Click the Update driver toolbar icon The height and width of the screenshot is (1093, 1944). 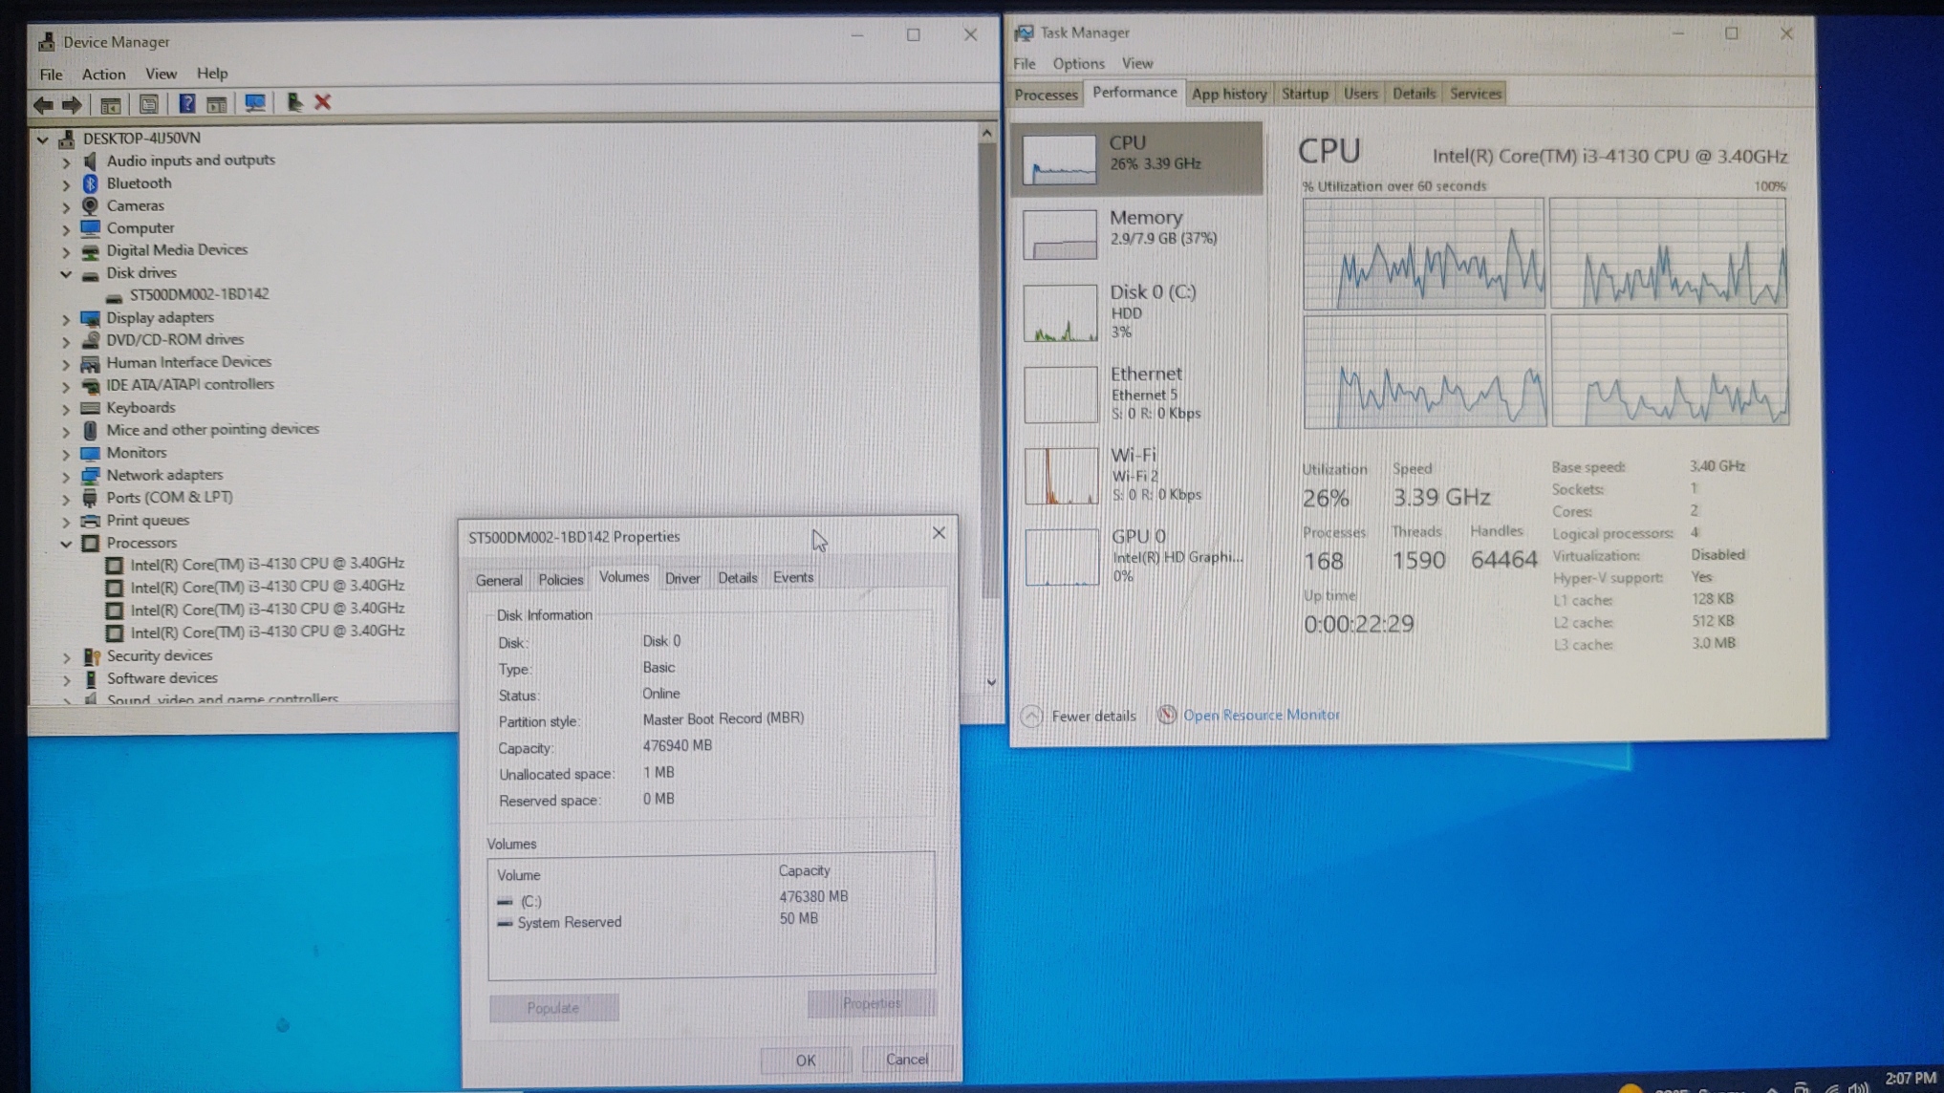point(293,102)
